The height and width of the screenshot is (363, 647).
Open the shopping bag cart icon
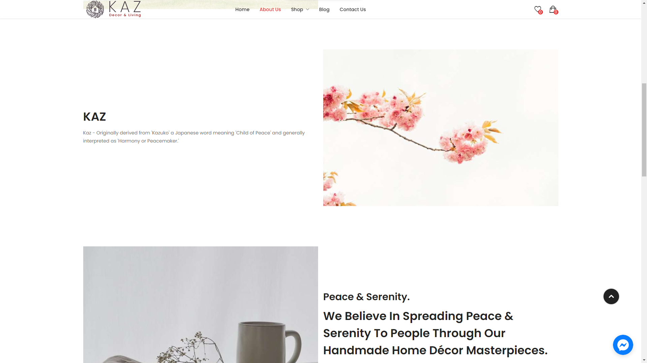click(x=553, y=9)
